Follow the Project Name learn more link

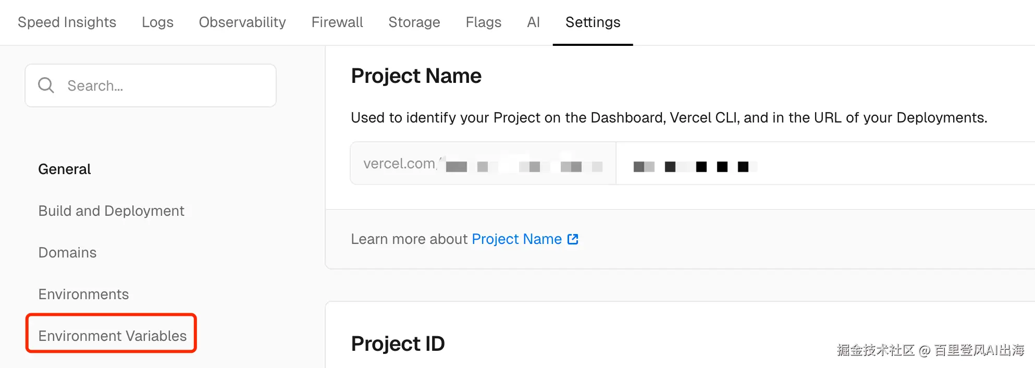(x=516, y=239)
